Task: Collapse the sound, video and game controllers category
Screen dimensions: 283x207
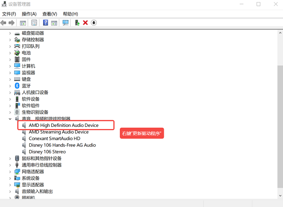Action: pyautogui.click(x=10, y=119)
